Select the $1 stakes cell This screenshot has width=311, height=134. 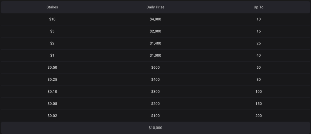point(52,55)
